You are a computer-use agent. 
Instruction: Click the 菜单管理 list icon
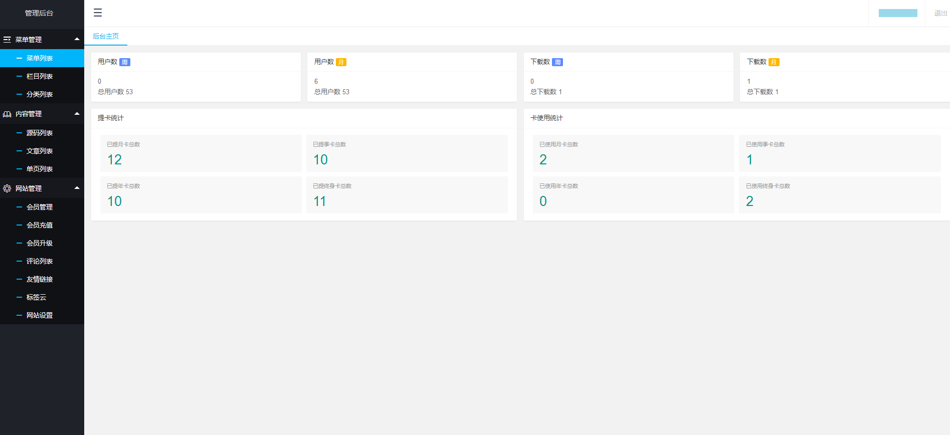pyautogui.click(x=7, y=40)
